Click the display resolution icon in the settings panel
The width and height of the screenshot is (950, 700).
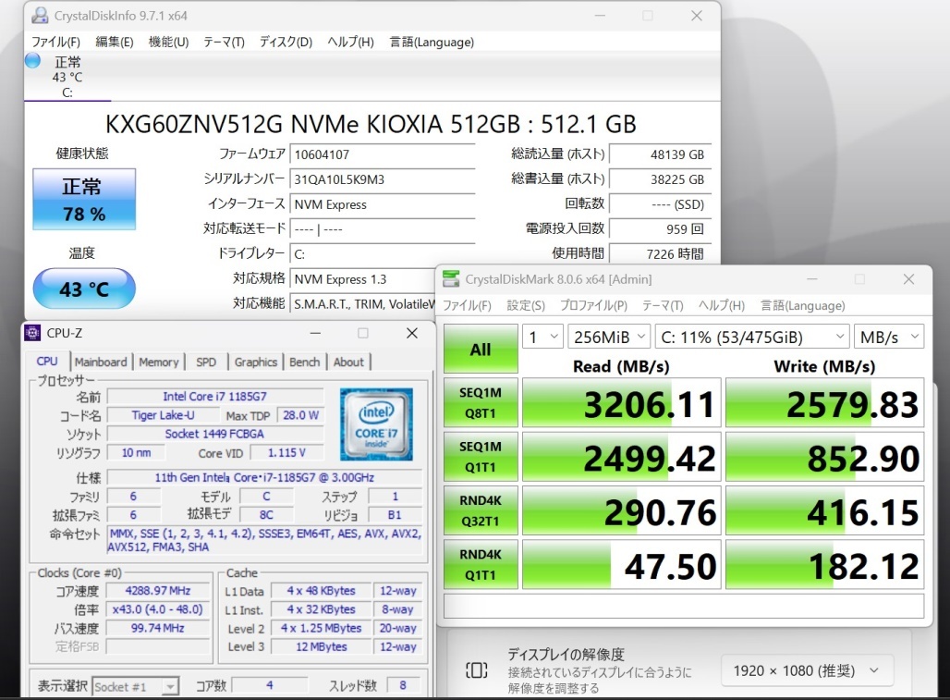pos(474,670)
